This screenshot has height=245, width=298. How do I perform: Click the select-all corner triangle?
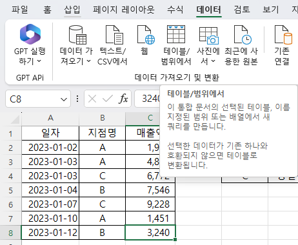[15, 119]
